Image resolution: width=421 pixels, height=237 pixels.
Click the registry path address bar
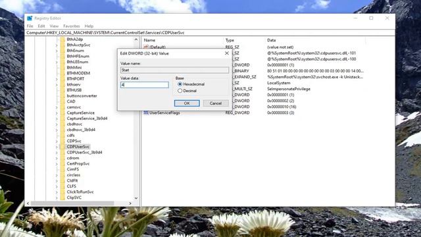pos(210,32)
